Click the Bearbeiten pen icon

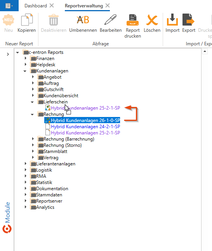111,20
